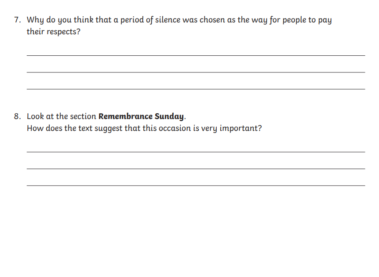Click the word Look starting question 8

pos(35,116)
